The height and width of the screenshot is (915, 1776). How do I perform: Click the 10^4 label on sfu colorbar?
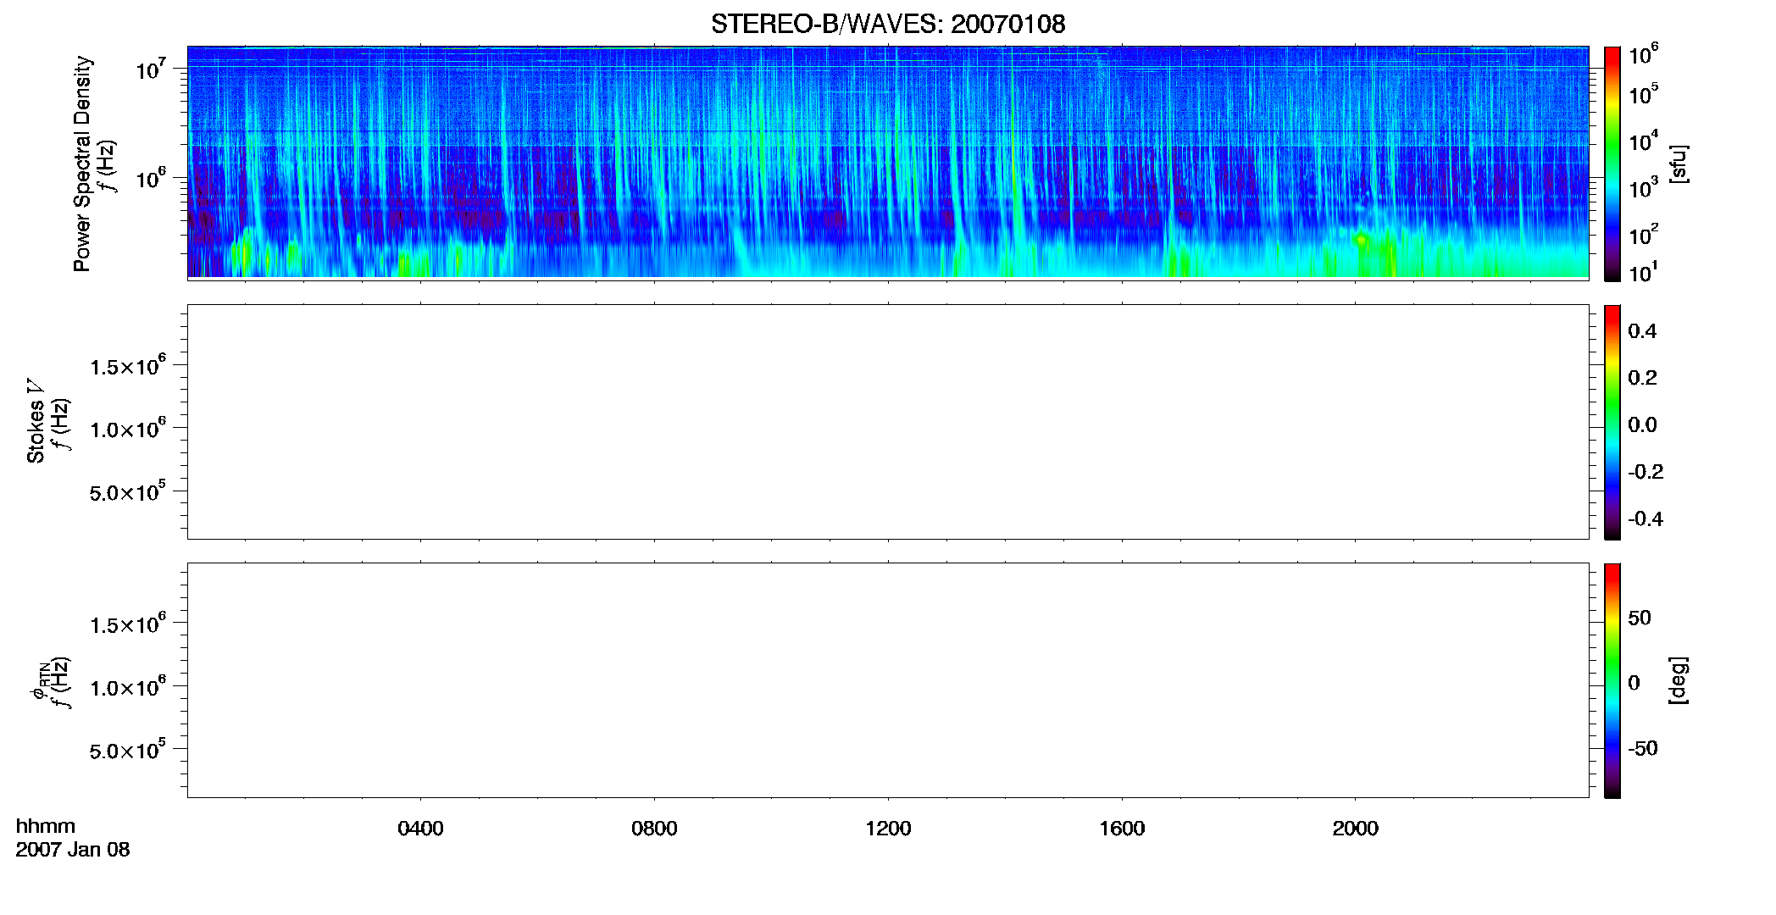click(1644, 141)
